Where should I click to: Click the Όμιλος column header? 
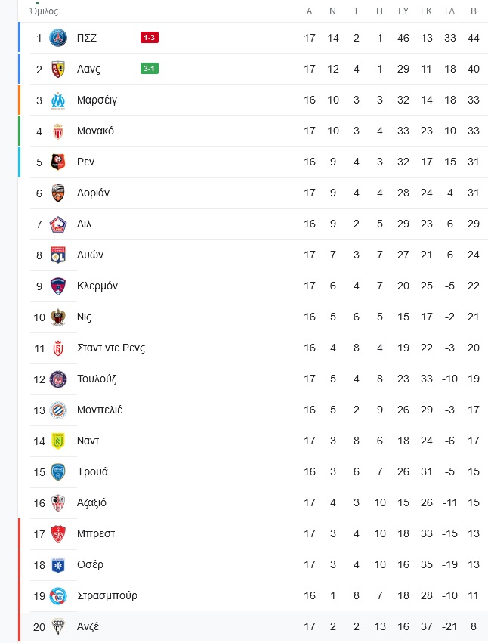pos(44,11)
